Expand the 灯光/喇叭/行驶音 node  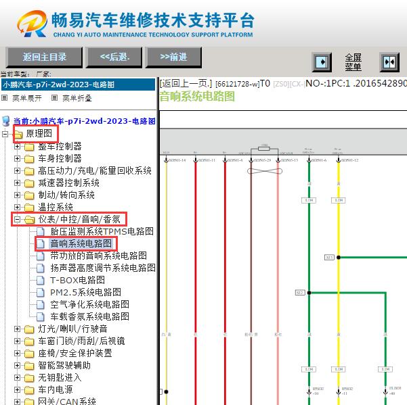click(17, 329)
